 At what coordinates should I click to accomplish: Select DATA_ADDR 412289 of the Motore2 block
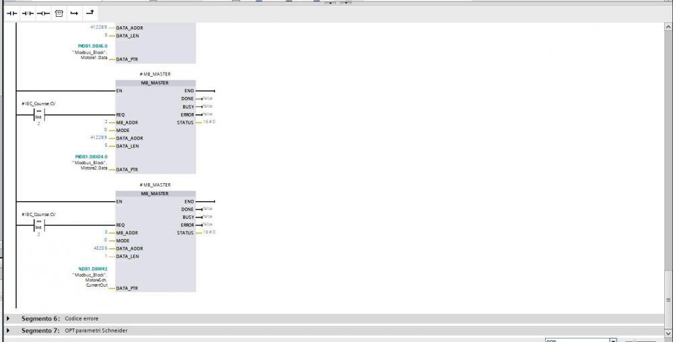[x=99, y=137]
